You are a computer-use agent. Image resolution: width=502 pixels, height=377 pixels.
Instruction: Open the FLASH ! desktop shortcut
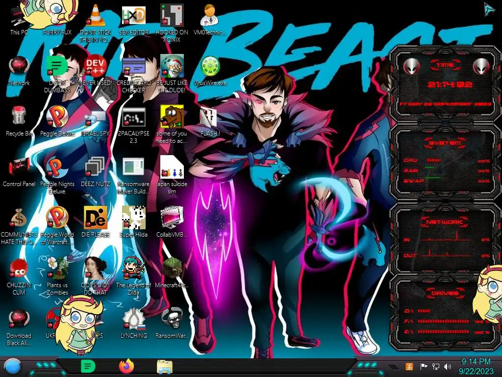point(210,122)
